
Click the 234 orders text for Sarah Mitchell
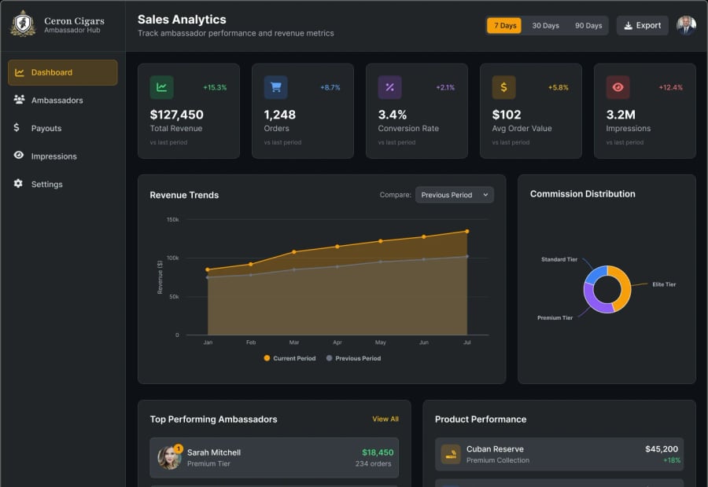coord(373,463)
